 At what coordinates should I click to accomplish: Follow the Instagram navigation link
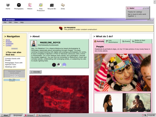tap(10, 43)
